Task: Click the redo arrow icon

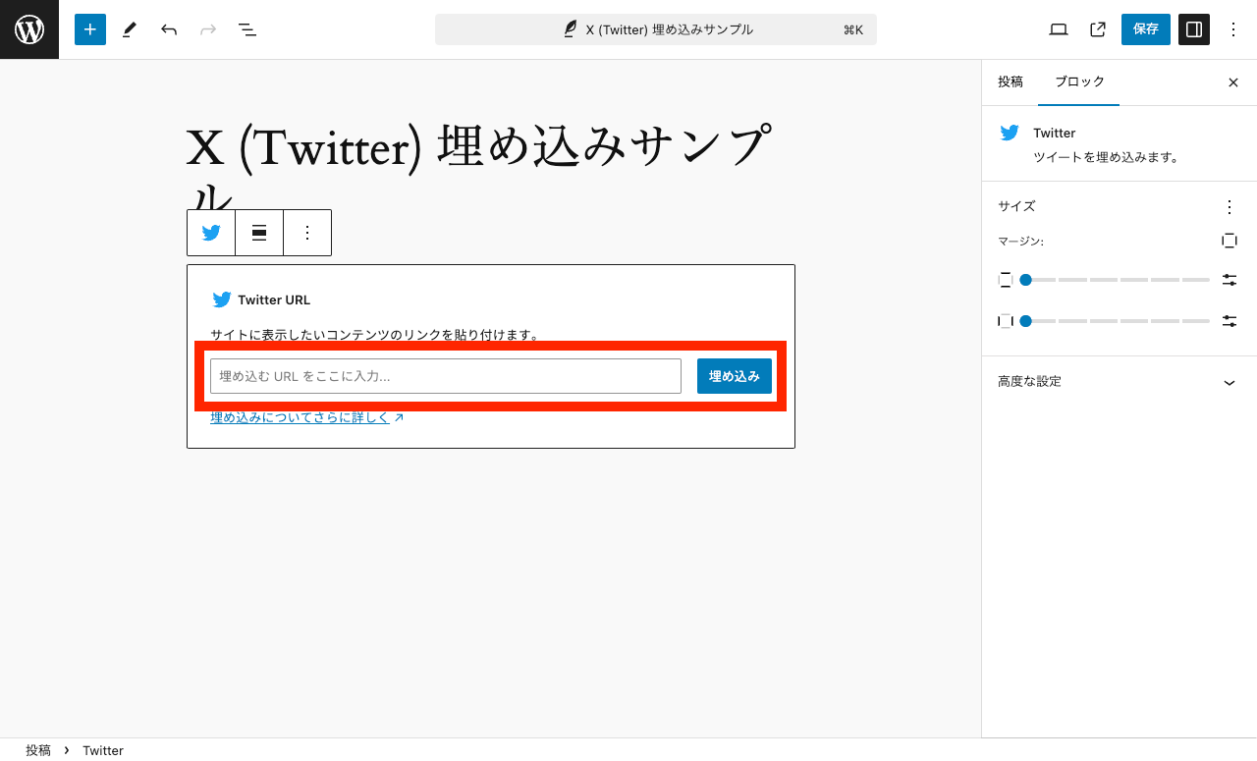Action: tap(208, 29)
